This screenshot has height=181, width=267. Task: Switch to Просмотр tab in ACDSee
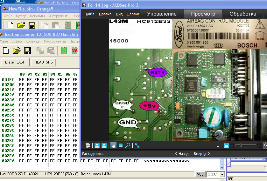pyautogui.click(x=203, y=14)
